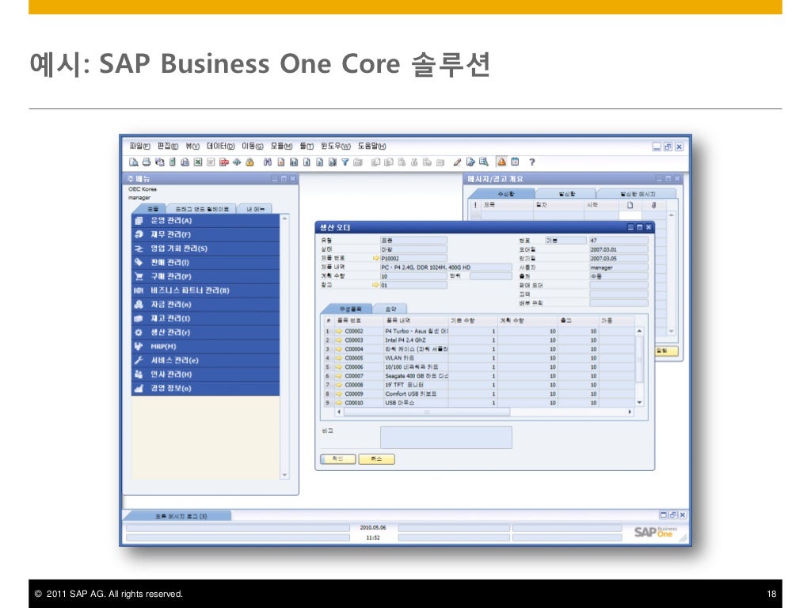811x608 pixels.
Task: Open MRP(M) module
Action: pyautogui.click(x=205, y=347)
